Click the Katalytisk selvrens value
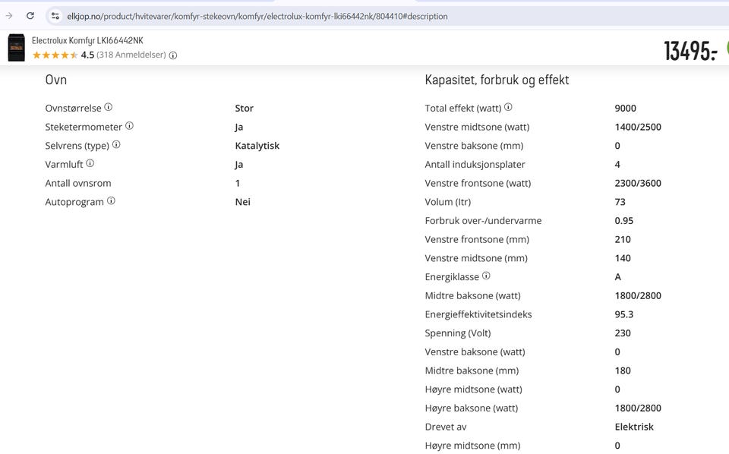729x454 pixels. click(x=257, y=146)
